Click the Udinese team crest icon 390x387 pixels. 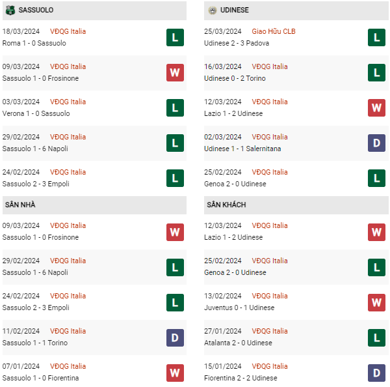coord(212,10)
